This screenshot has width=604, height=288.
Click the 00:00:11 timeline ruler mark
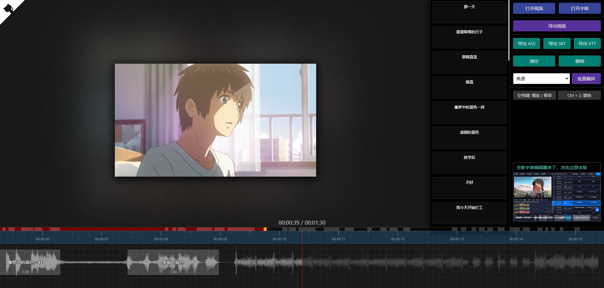[x=338, y=239]
